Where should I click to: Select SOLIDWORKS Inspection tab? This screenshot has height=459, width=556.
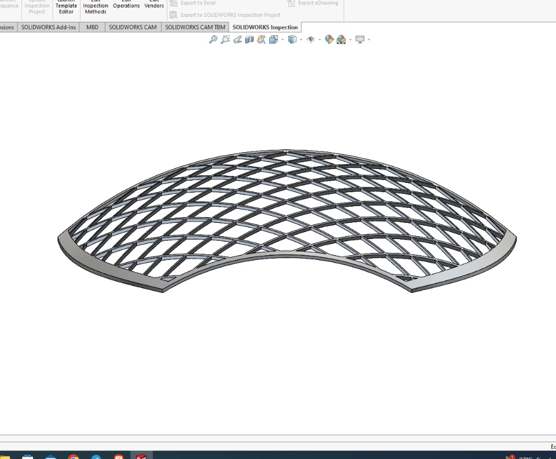[265, 27]
